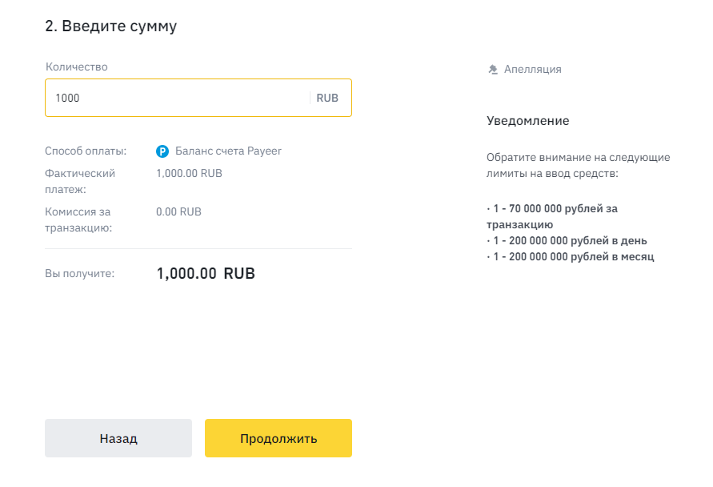The width and height of the screenshot is (713, 487).
Task: Click the 200 000 000 рублей в месяц limit
Action: (x=571, y=256)
